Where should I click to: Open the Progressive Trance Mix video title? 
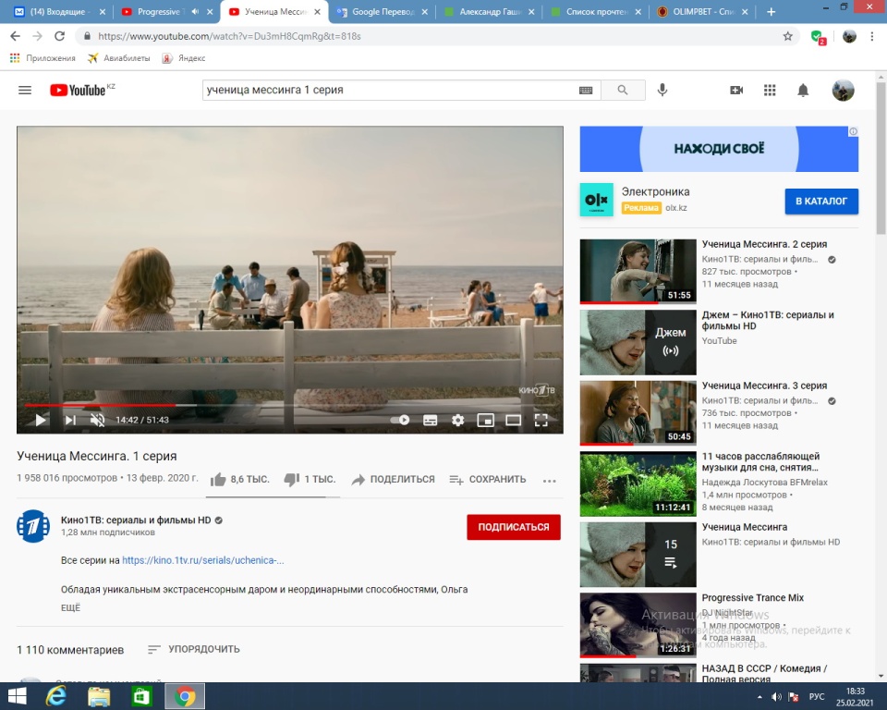click(x=752, y=598)
